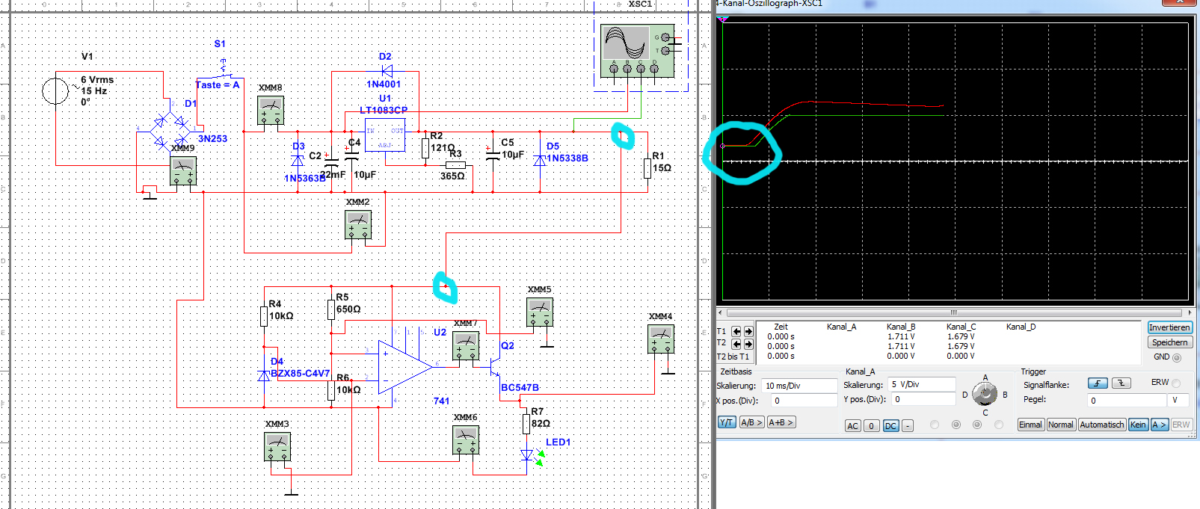Set trigger mode to Automatisch
This screenshot has height=509, width=1200.
(x=1101, y=425)
